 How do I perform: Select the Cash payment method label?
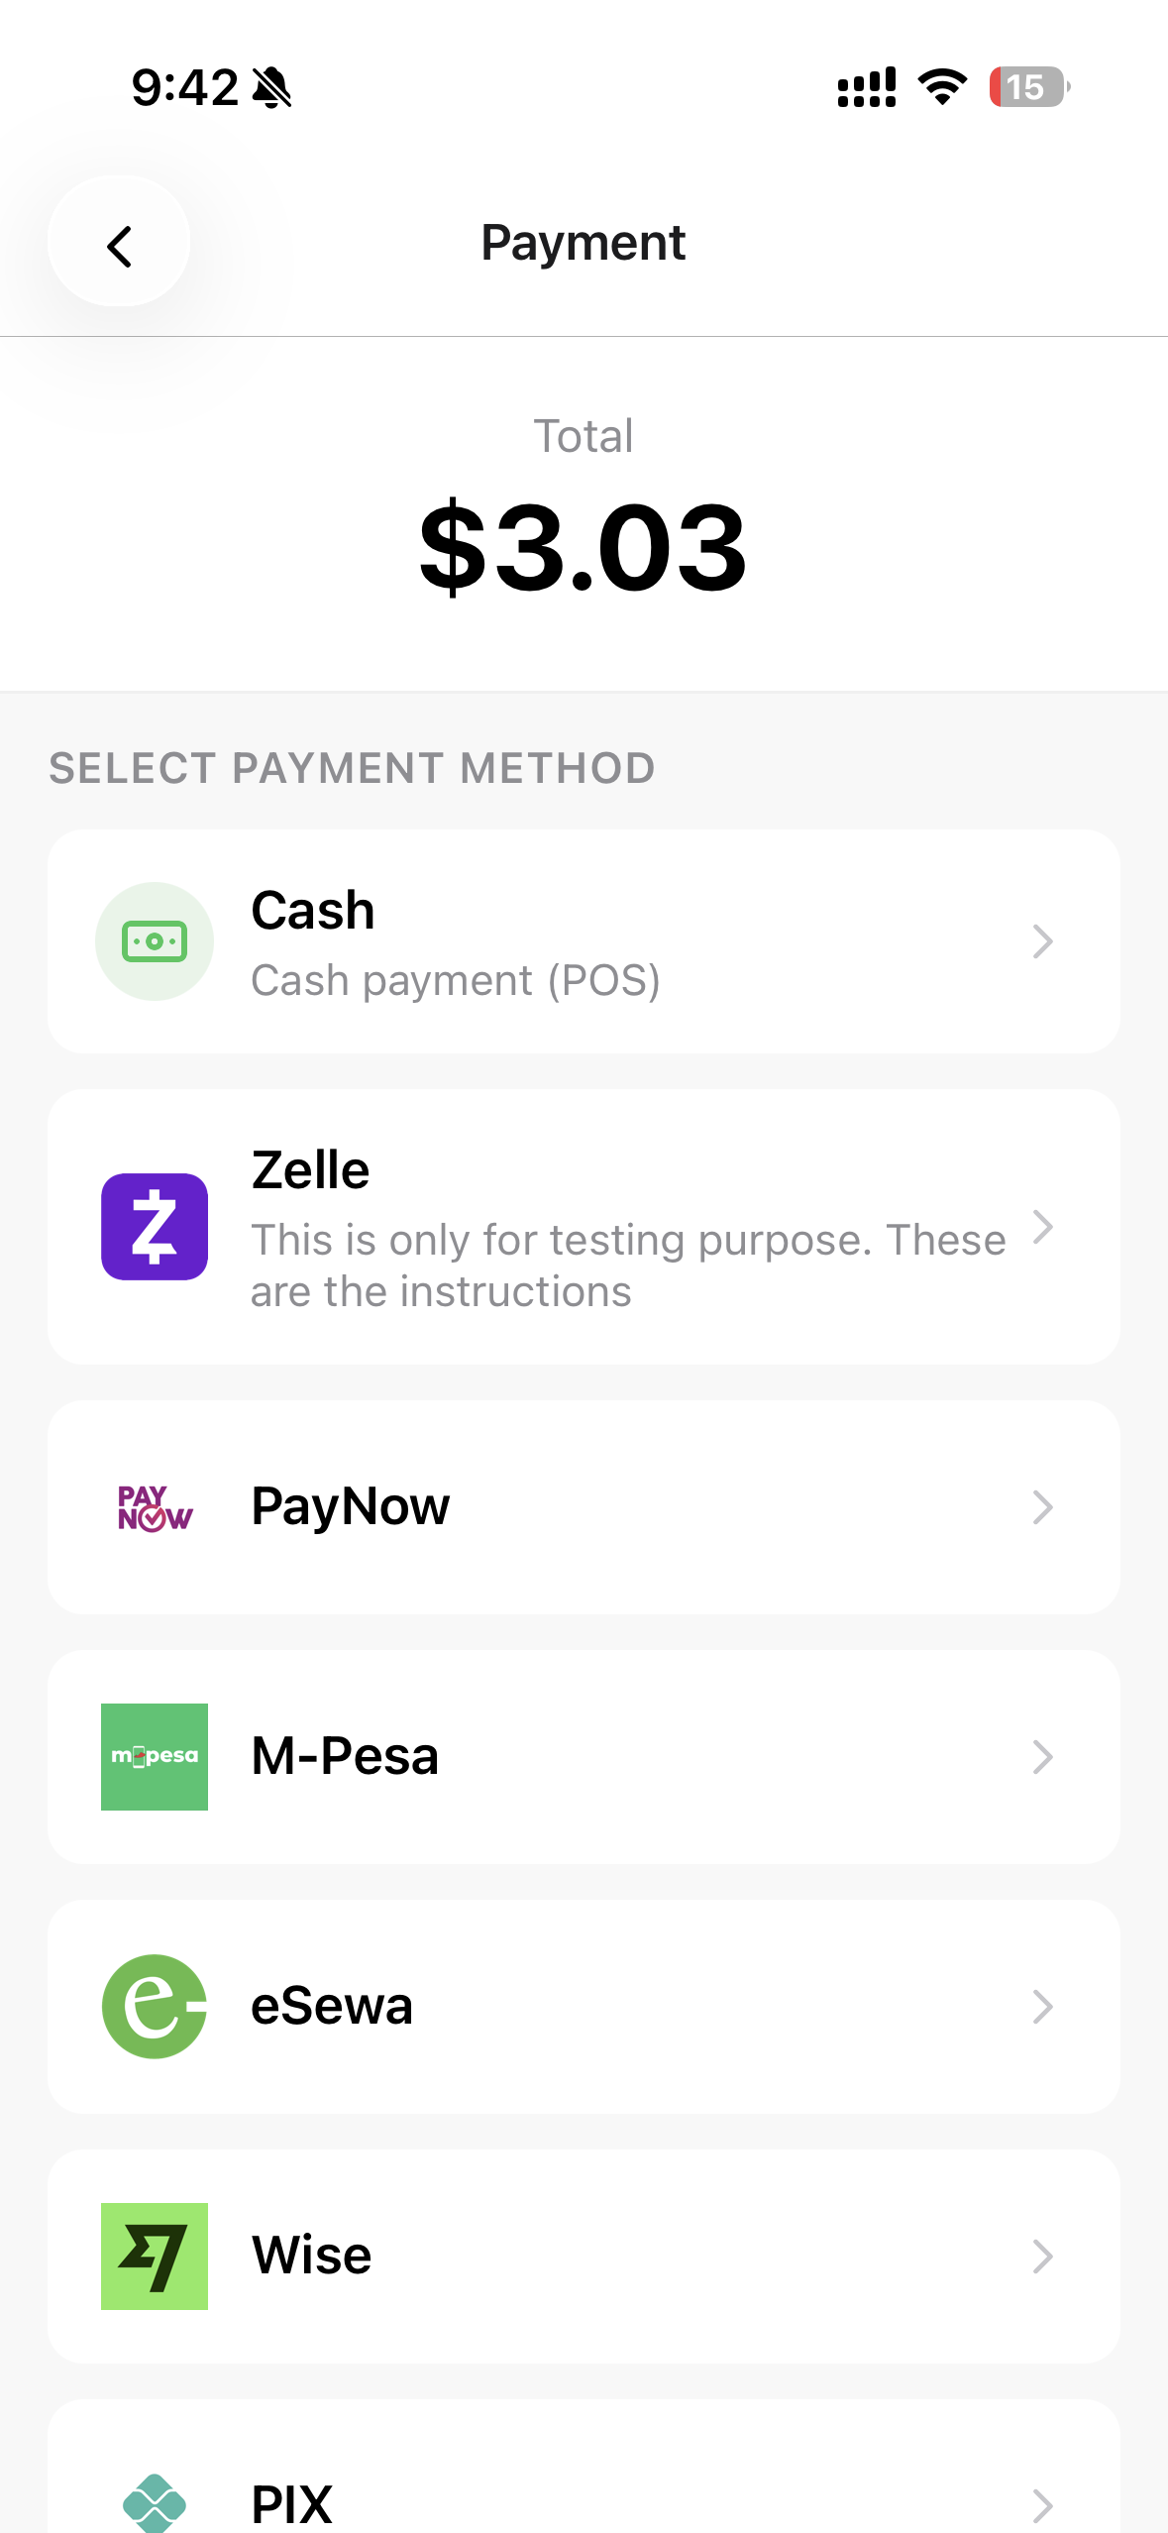tap(313, 910)
